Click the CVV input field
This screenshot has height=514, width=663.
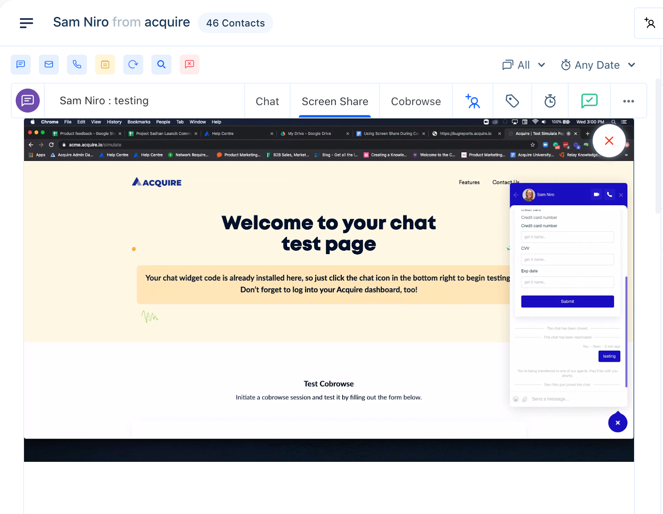567,259
